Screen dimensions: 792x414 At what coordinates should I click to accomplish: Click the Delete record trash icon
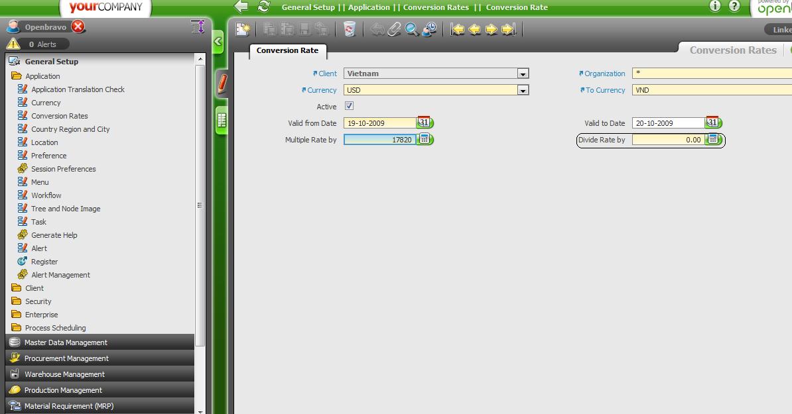pos(349,29)
